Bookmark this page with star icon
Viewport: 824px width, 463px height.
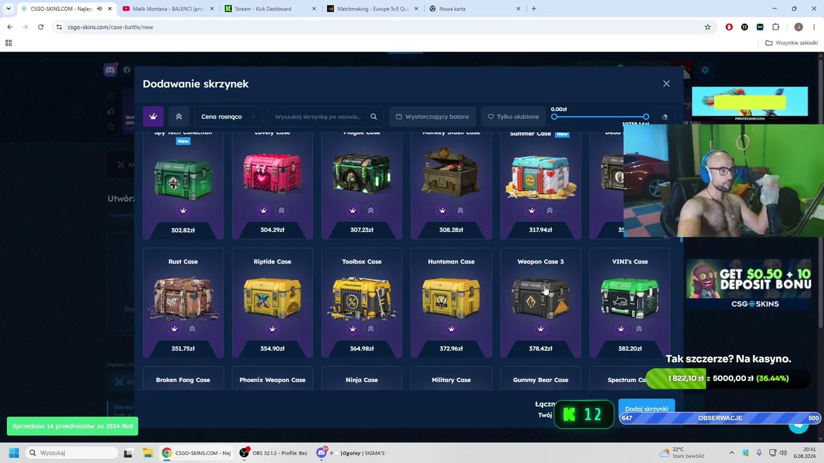click(x=707, y=27)
